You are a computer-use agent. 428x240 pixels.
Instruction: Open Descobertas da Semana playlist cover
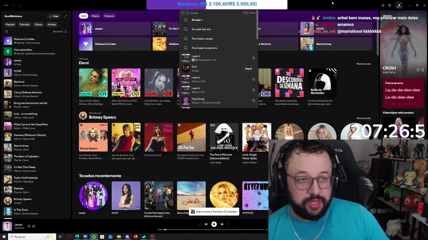coord(290,83)
